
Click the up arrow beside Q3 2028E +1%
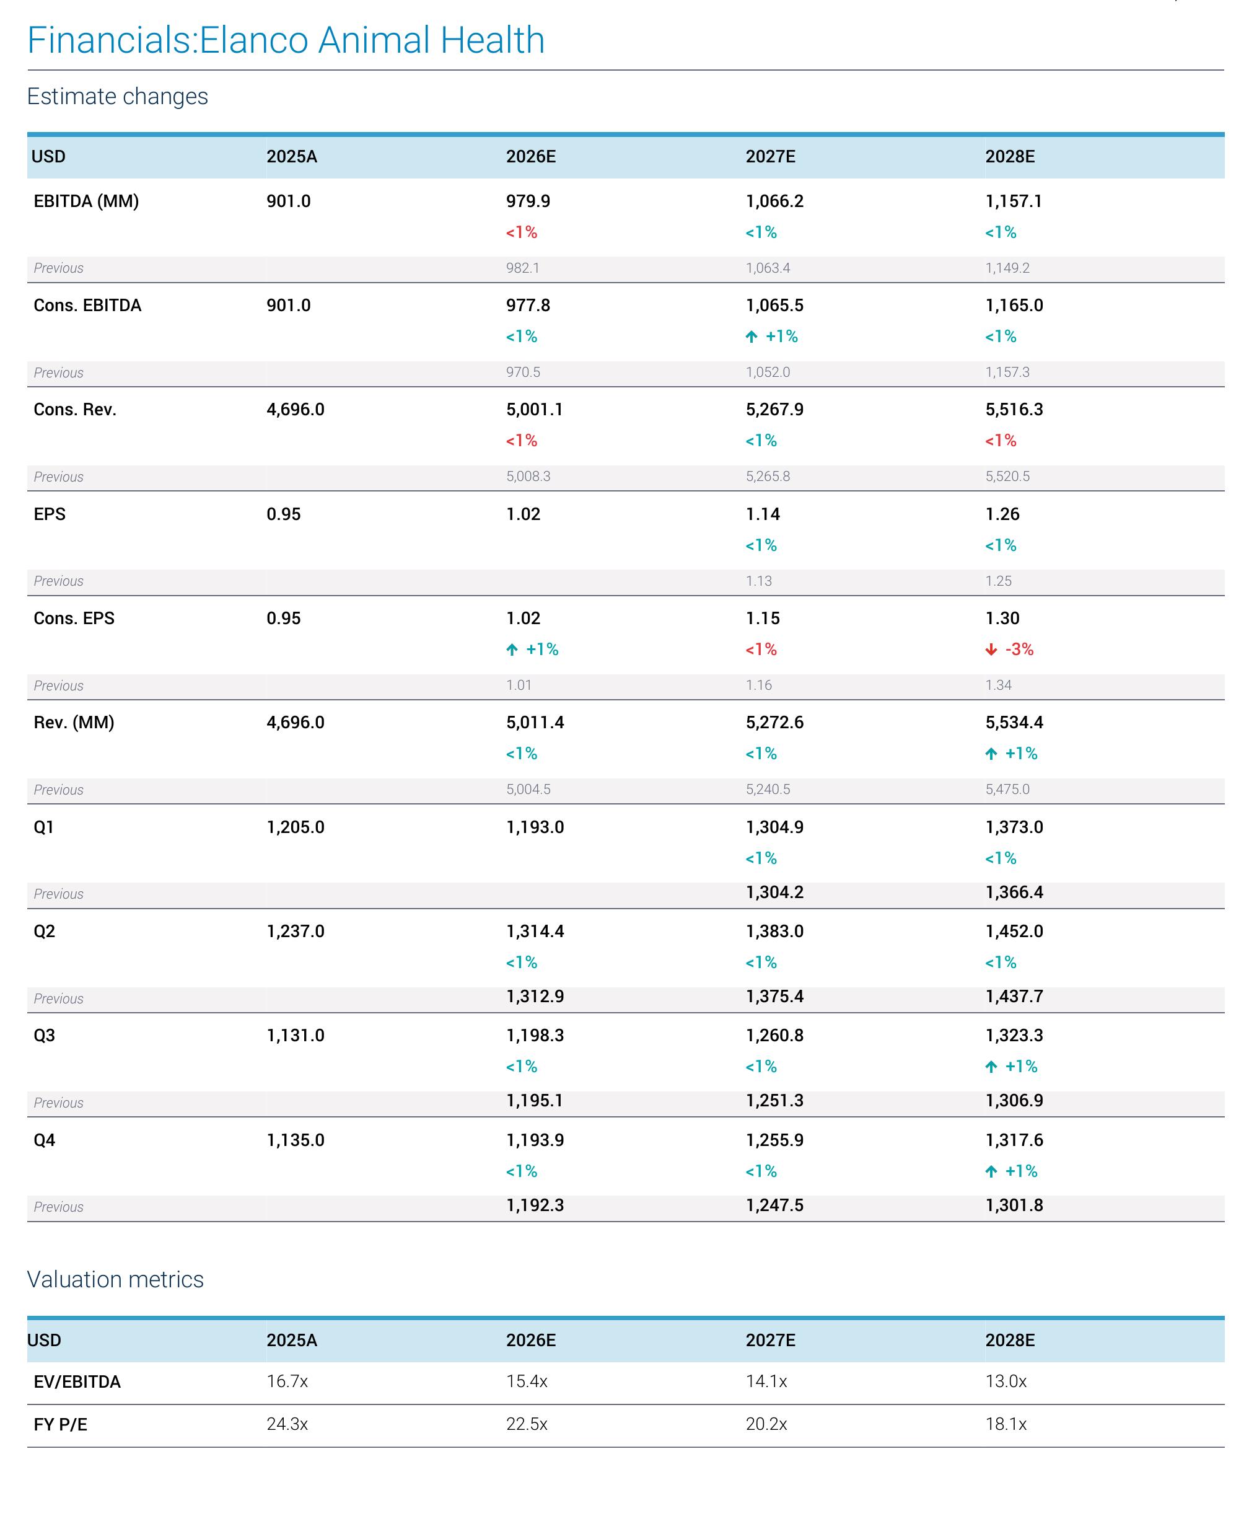click(991, 1067)
